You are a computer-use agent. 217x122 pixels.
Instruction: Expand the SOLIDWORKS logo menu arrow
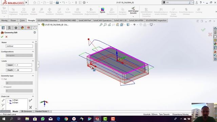[x=26, y=2]
